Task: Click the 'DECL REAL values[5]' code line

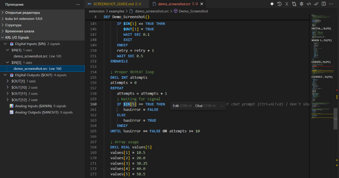Action: (x=131, y=147)
